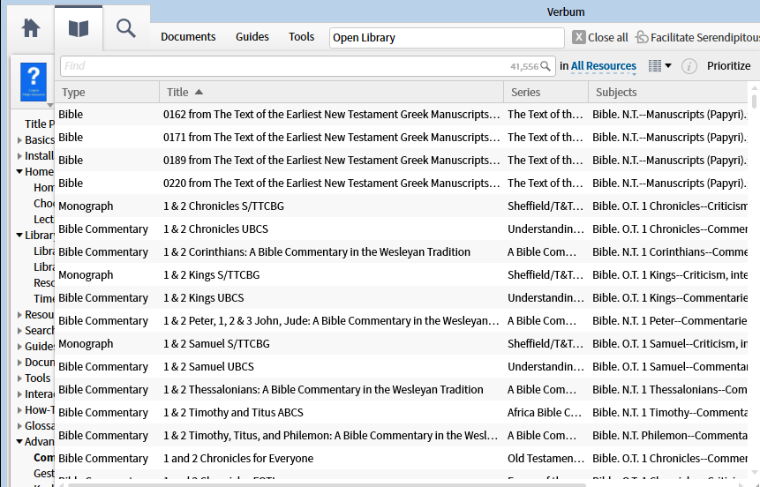Click Africa Bible C… series cell
Screen dimensions: 760x487
pyautogui.click(x=545, y=412)
